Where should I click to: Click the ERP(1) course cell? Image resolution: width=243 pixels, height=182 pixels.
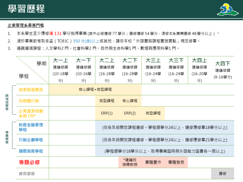pyautogui.click(x=107, y=113)
